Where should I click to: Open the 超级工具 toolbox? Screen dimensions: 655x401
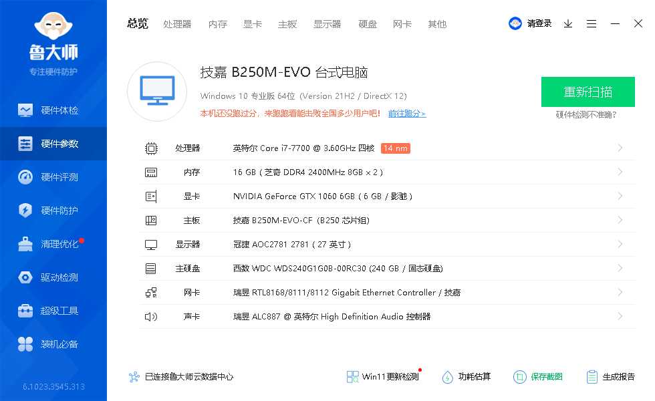(x=53, y=311)
